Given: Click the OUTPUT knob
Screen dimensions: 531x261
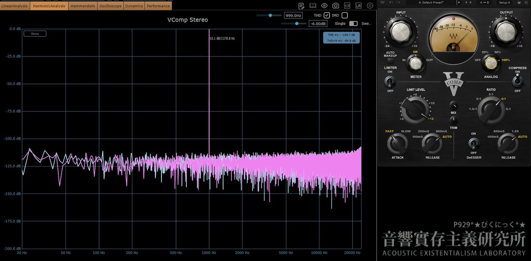Looking at the screenshot, I should click(506, 32).
